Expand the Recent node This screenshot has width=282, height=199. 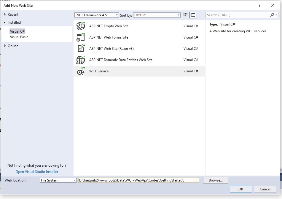click(x=5, y=15)
